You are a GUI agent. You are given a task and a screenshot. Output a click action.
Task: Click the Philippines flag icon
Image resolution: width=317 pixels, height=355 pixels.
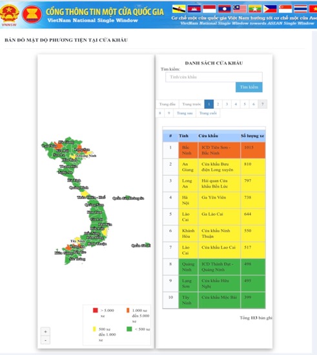tap(271, 9)
